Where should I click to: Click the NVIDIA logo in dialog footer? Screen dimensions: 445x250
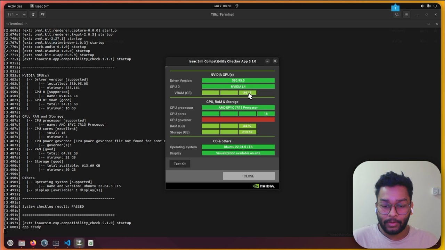coord(264,186)
